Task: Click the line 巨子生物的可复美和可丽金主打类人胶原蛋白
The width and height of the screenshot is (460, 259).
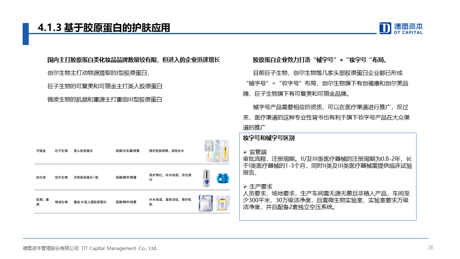Action: pyautogui.click(x=105, y=86)
